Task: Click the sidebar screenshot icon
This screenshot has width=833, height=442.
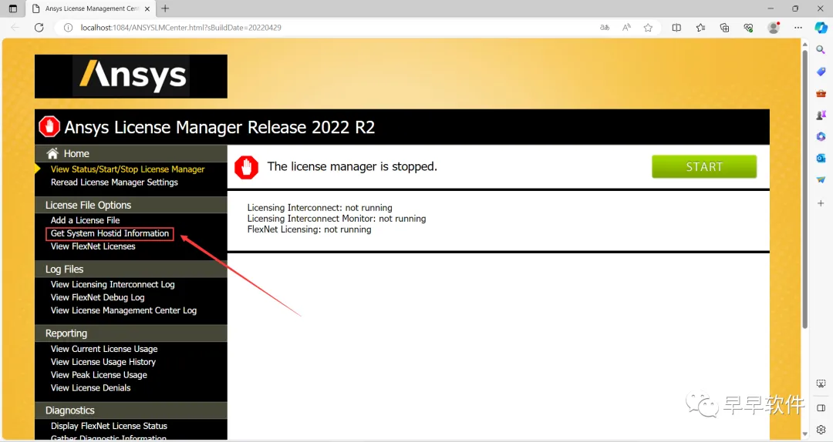Action: coord(821,383)
